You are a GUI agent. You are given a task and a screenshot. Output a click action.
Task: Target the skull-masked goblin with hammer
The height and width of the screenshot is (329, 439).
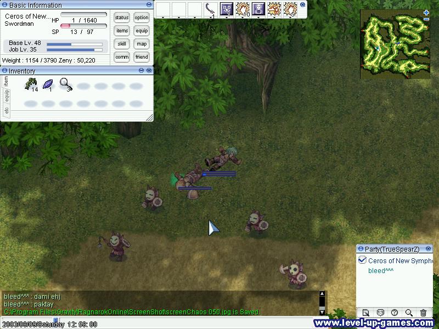[295, 274]
